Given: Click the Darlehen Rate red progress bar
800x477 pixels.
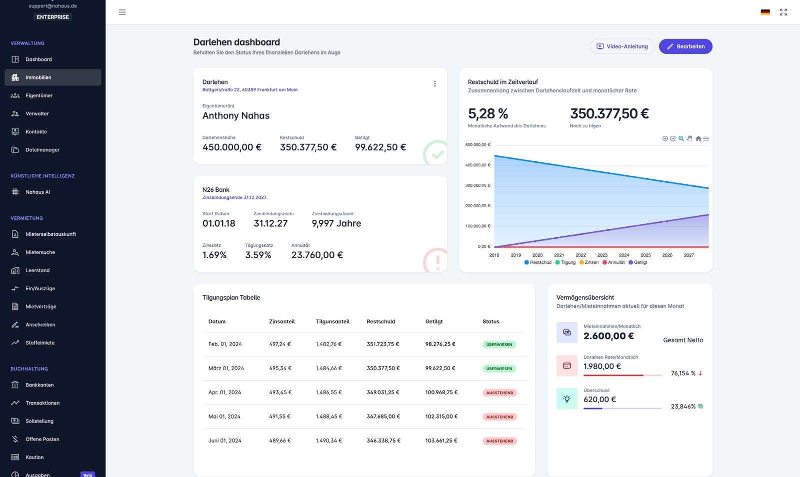Looking at the screenshot, I should coord(613,375).
